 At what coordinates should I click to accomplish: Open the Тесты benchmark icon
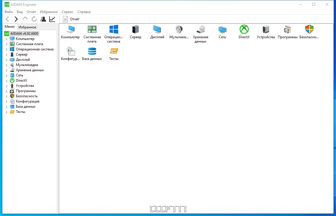click(x=114, y=54)
